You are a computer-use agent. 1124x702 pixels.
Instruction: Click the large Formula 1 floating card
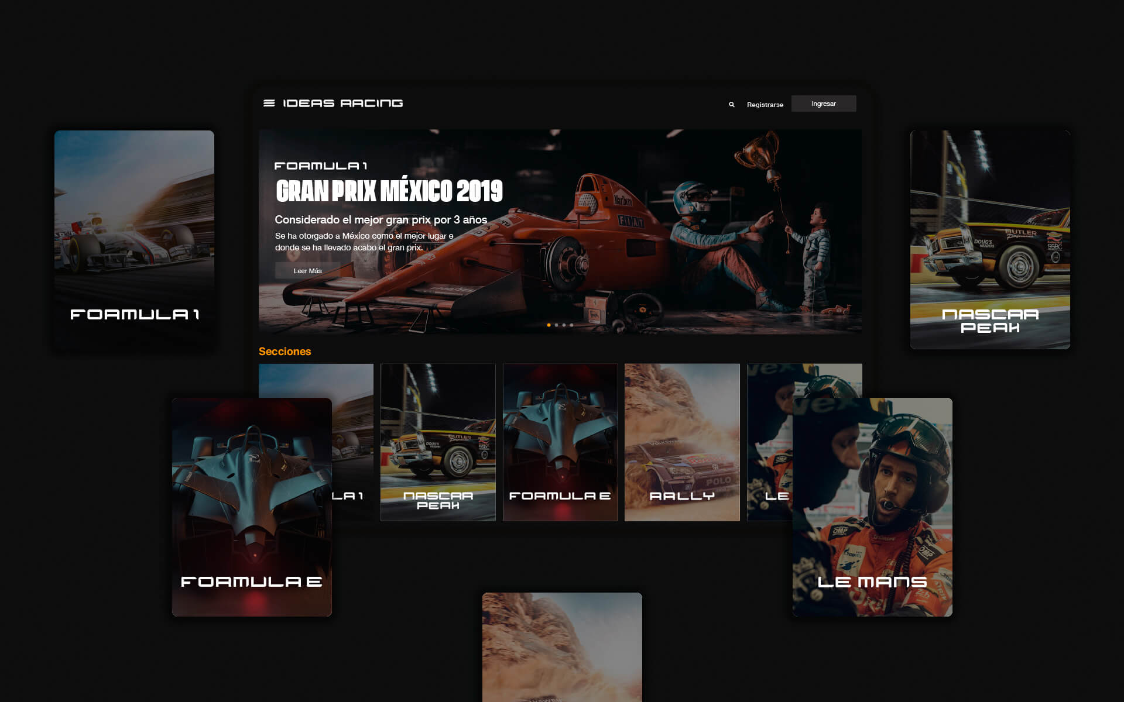134,239
